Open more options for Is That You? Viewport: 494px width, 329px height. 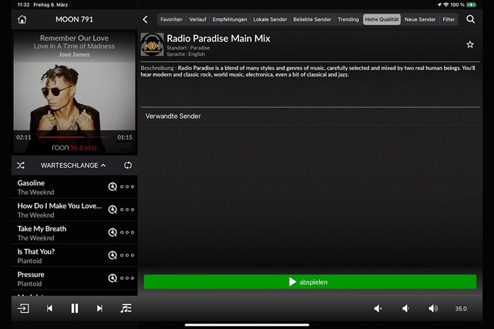click(127, 255)
